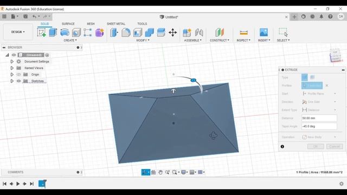Choose the Extrude type option in Extrude panel

tap(305, 77)
